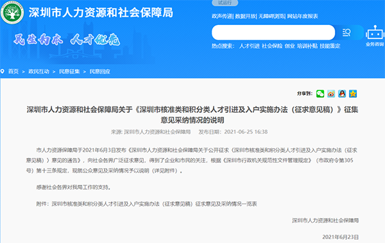Click the site title 深圳市人力资源和社会保障局
The height and width of the screenshot is (243, 385).
(x=101, y=13)
